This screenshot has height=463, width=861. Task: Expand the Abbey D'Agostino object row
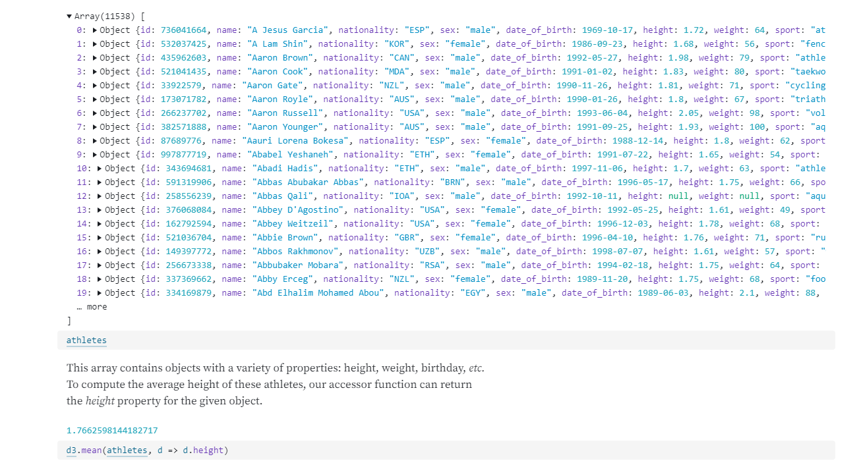(x=100, y=210)
